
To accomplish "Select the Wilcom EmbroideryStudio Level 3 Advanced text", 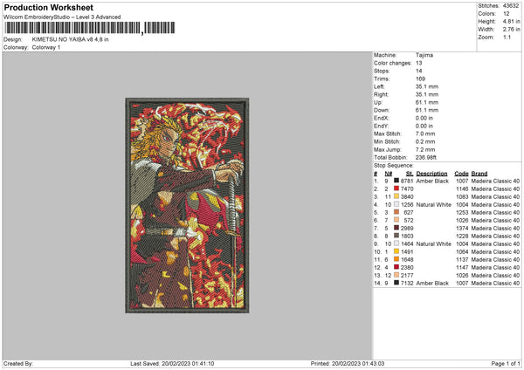I will click(62, 17).
